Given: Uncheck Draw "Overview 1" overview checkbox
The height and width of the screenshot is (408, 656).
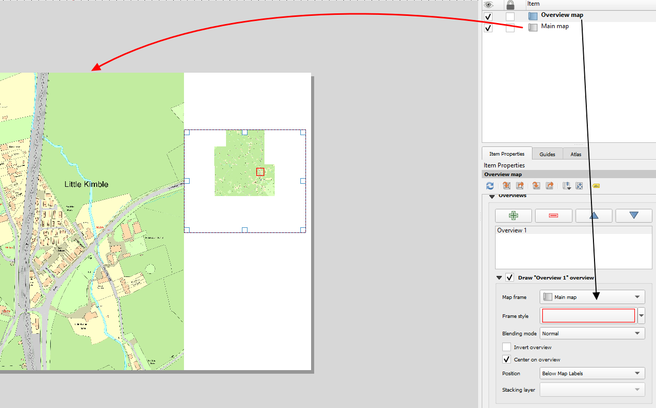Looking at the screenshot, I should pos(509,277).
